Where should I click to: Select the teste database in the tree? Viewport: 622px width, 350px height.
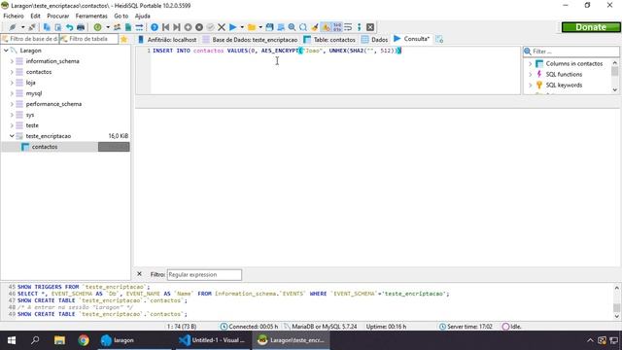32,125
